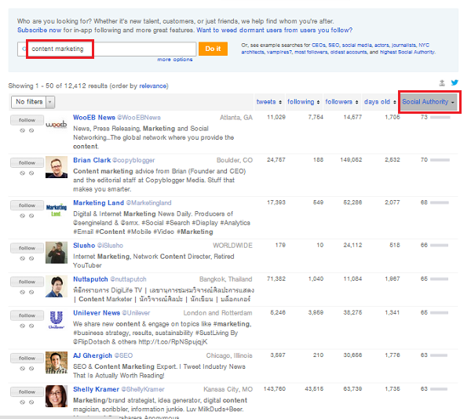The height and width of the screenshot is (419, 471).
Task: Click the Bangkok, Thailand location text
Action: 225,279
